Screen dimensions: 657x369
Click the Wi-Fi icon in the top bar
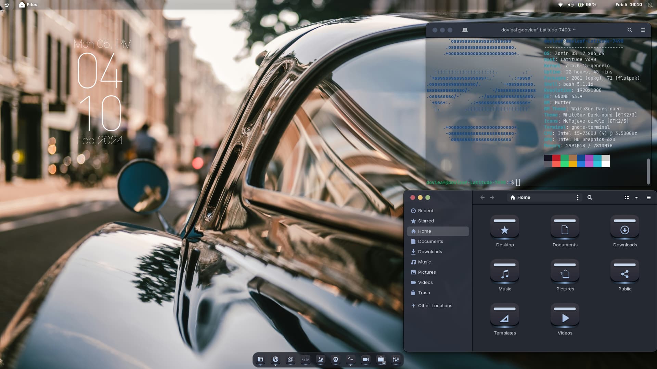coord(561,5)
